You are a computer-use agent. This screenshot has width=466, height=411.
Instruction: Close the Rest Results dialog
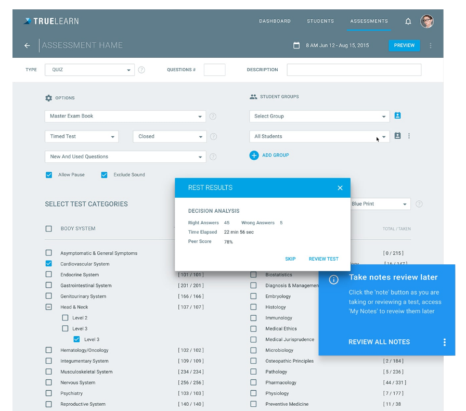coord(340,188)
